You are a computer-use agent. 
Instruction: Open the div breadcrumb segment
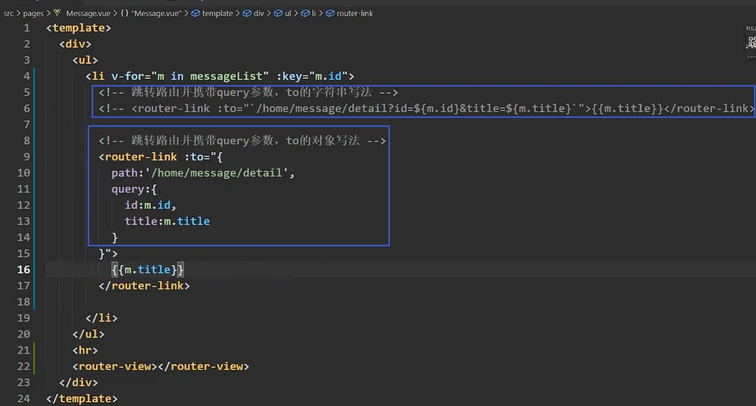click(254, 13)
